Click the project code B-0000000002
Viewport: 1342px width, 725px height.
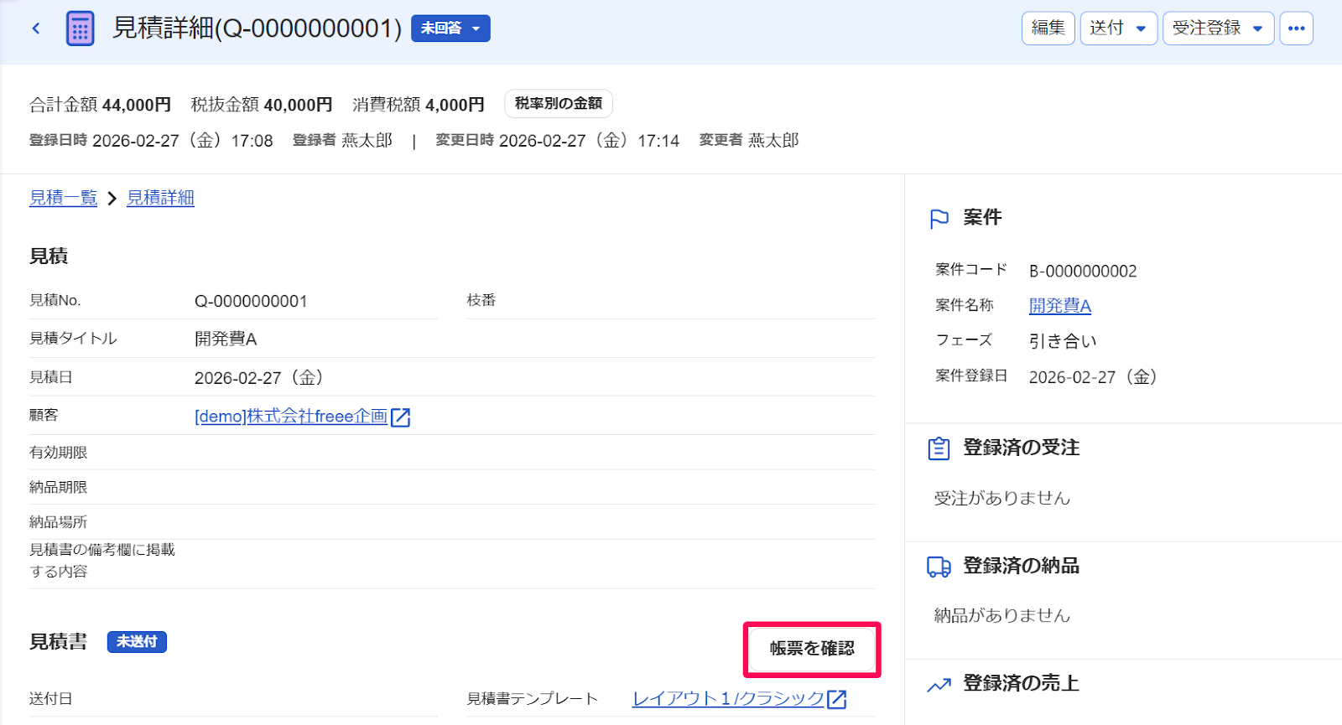[1083, 271]
